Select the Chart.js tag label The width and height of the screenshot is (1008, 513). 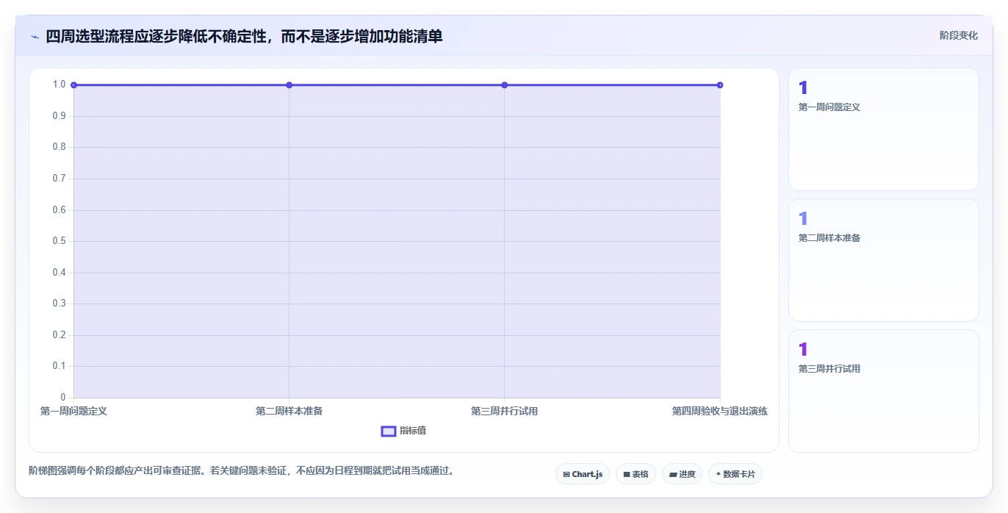587,475
